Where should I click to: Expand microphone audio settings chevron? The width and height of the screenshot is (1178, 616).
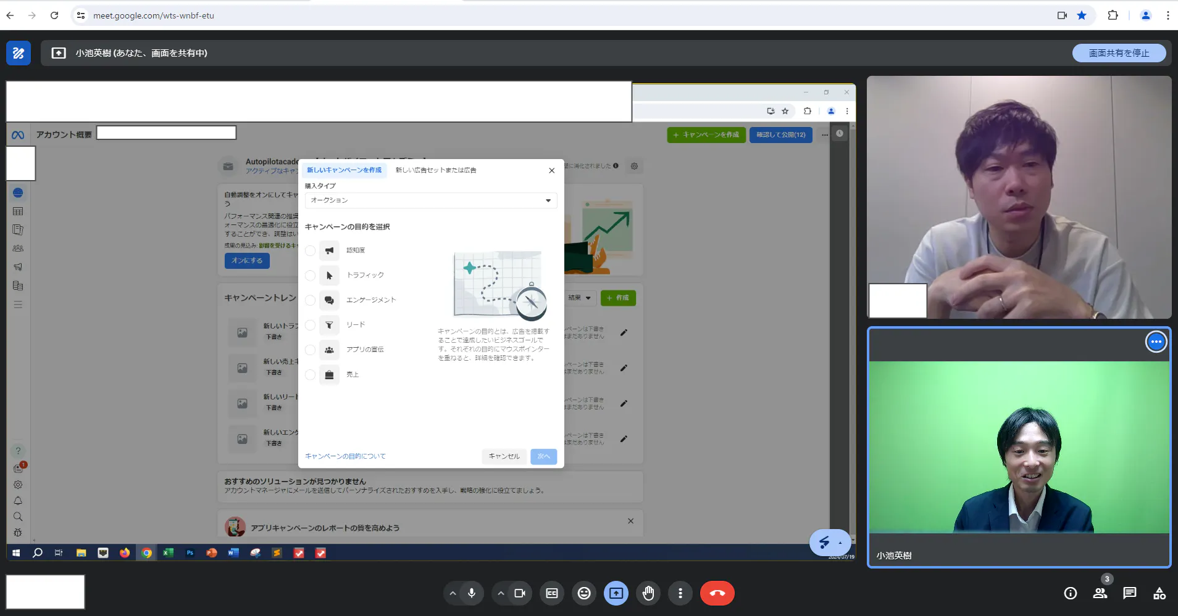click(453, 593)
